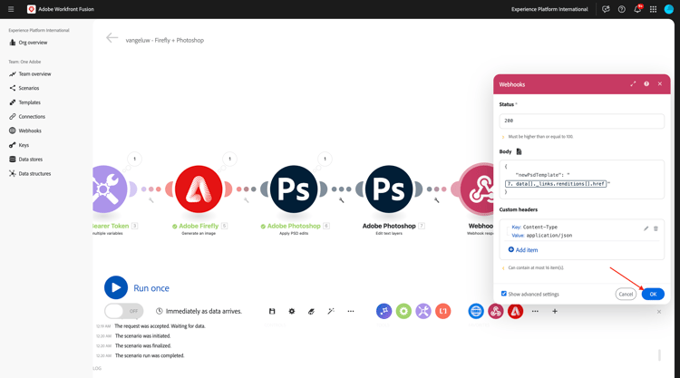Select the mapped 7. data links renditions href pill
Screen dimensions: 680x378
556,184
